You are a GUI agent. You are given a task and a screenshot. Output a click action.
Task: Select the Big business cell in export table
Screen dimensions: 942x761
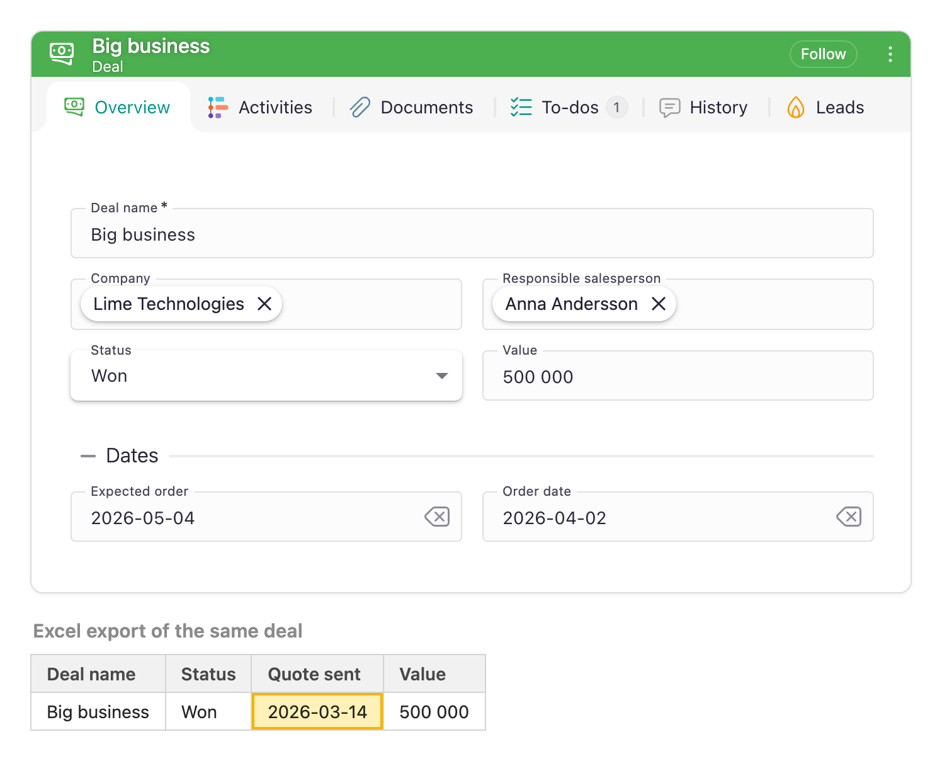click(98, 712)
